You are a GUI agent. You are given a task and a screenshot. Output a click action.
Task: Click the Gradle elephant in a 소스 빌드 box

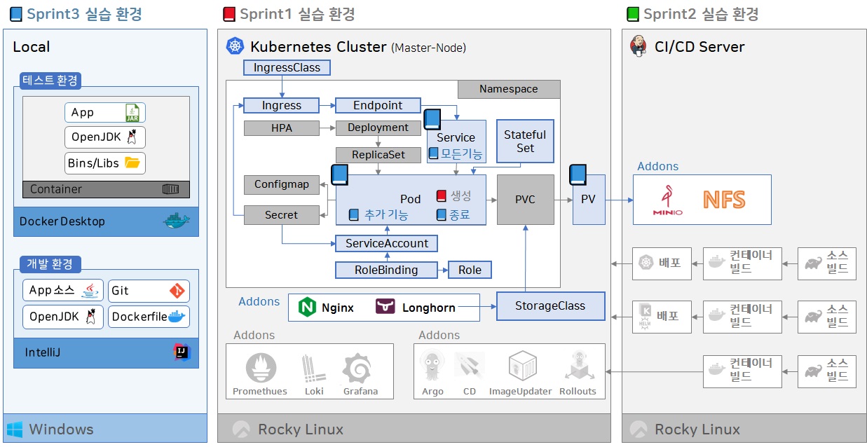(813, 263)
